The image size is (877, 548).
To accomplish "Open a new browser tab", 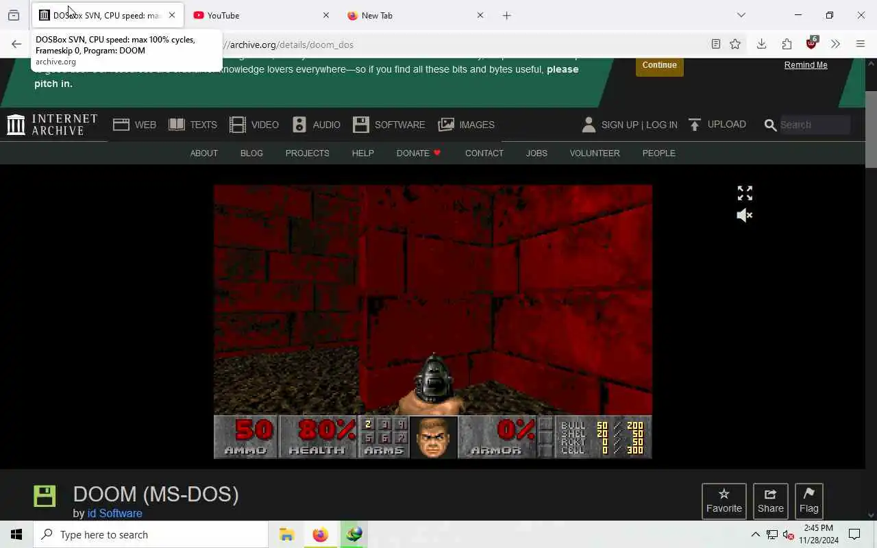I will tap(507, 15).
